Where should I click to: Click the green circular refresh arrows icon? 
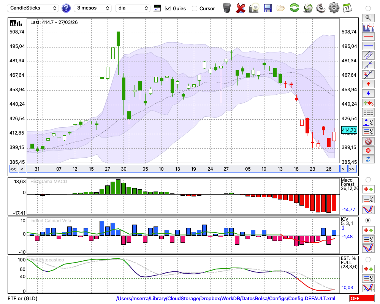coord(294,8)
